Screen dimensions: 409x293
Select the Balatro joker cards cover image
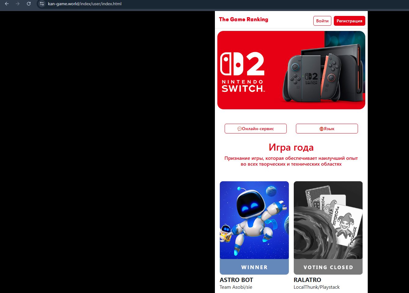pyautogui.click(x=328, y=220)
